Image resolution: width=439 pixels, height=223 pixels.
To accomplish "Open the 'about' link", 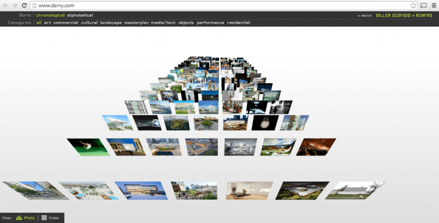I will tap(366, 15).
